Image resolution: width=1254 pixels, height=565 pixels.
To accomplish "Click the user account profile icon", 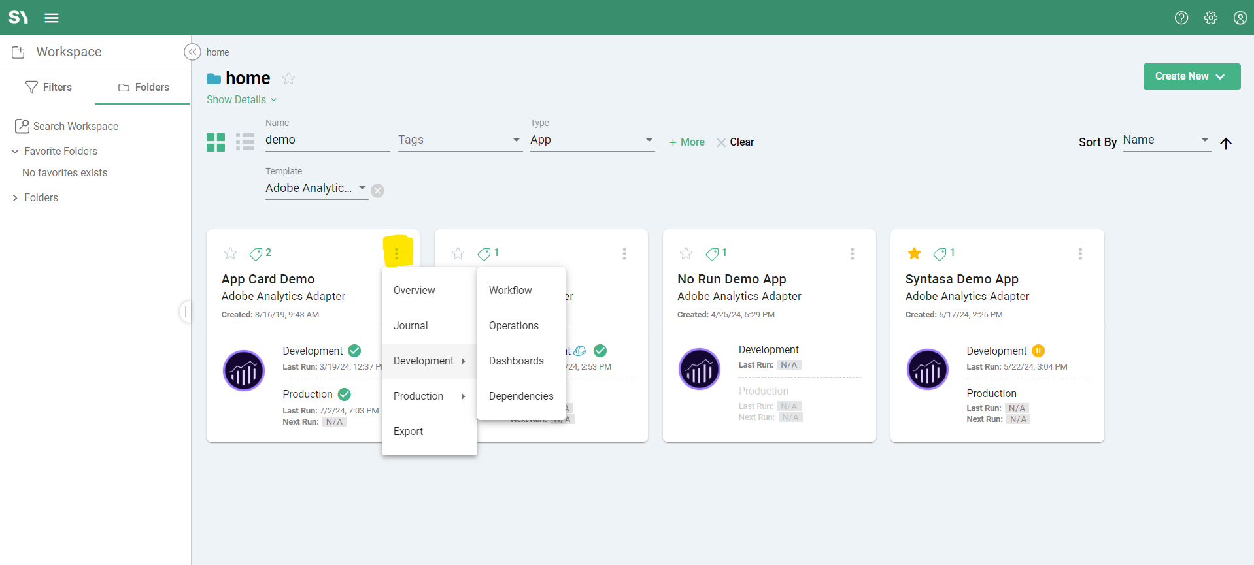I will (x=1240, y=18).
